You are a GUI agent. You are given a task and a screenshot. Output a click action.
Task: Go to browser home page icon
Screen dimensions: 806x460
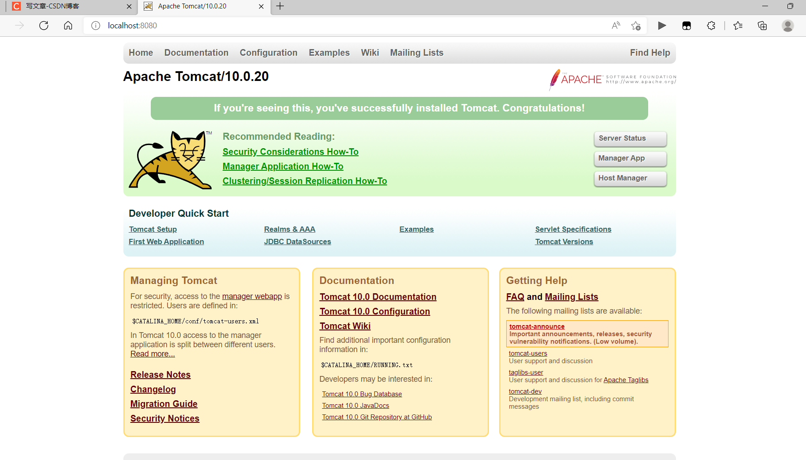coord(68,26)
